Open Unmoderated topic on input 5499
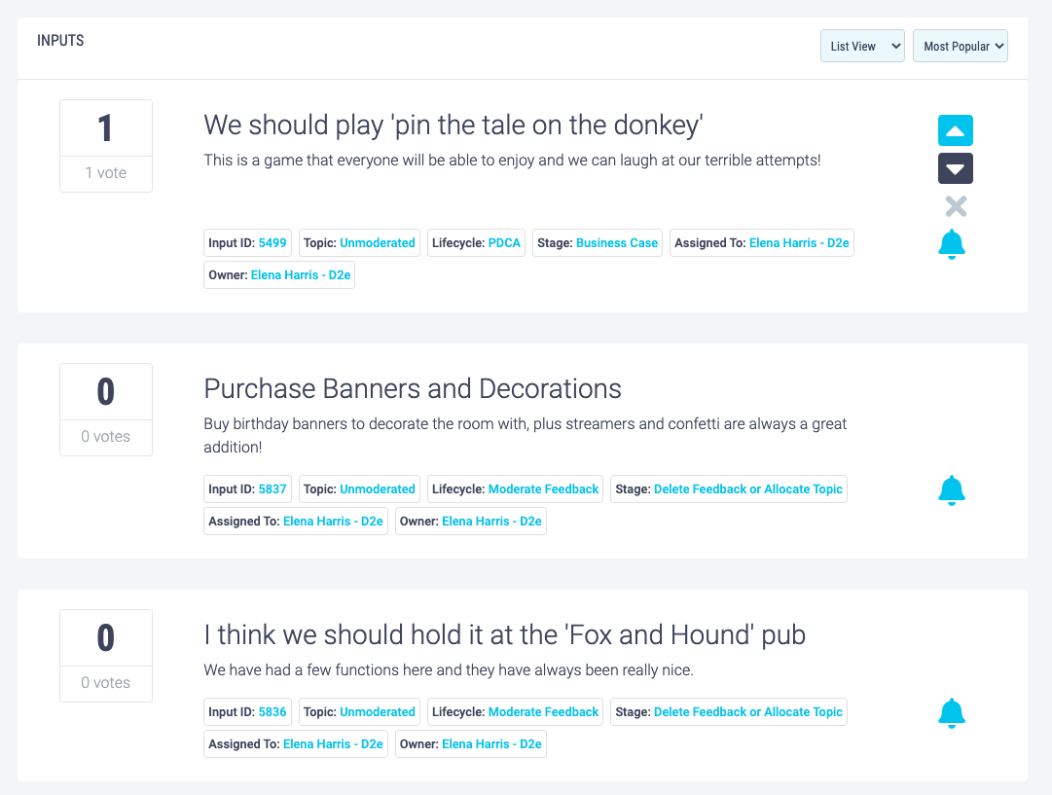Image resolution: width=1052 pixels, height=795 pixels. pyautogui.click(x=377, y=243)
